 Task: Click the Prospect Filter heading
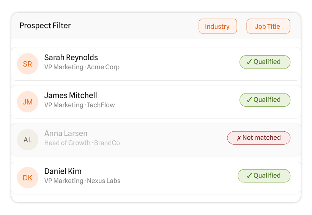45,26
